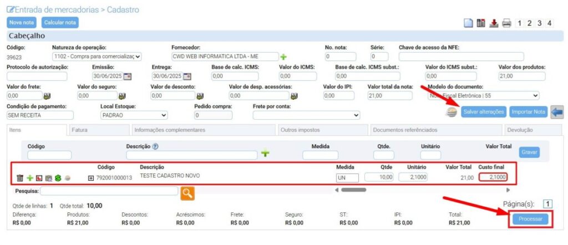Open the calendar picker for Emissão date
This screenshot has height=245, width=568.
(127, 76)
